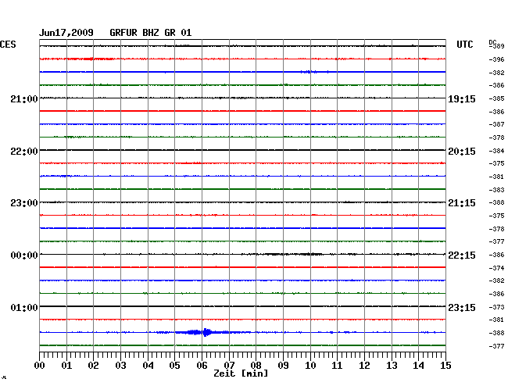The height and width of the screenshot is (386, 508).
Task: Click the DC offset value -373
Action: pyautogui.click(x=496, y=307)
